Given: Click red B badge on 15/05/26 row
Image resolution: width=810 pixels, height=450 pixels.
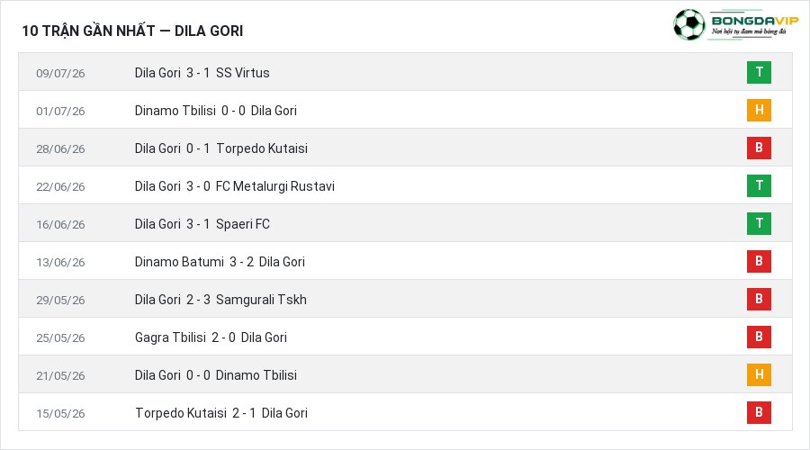Looking at the screenshot, I should [759, 412].
